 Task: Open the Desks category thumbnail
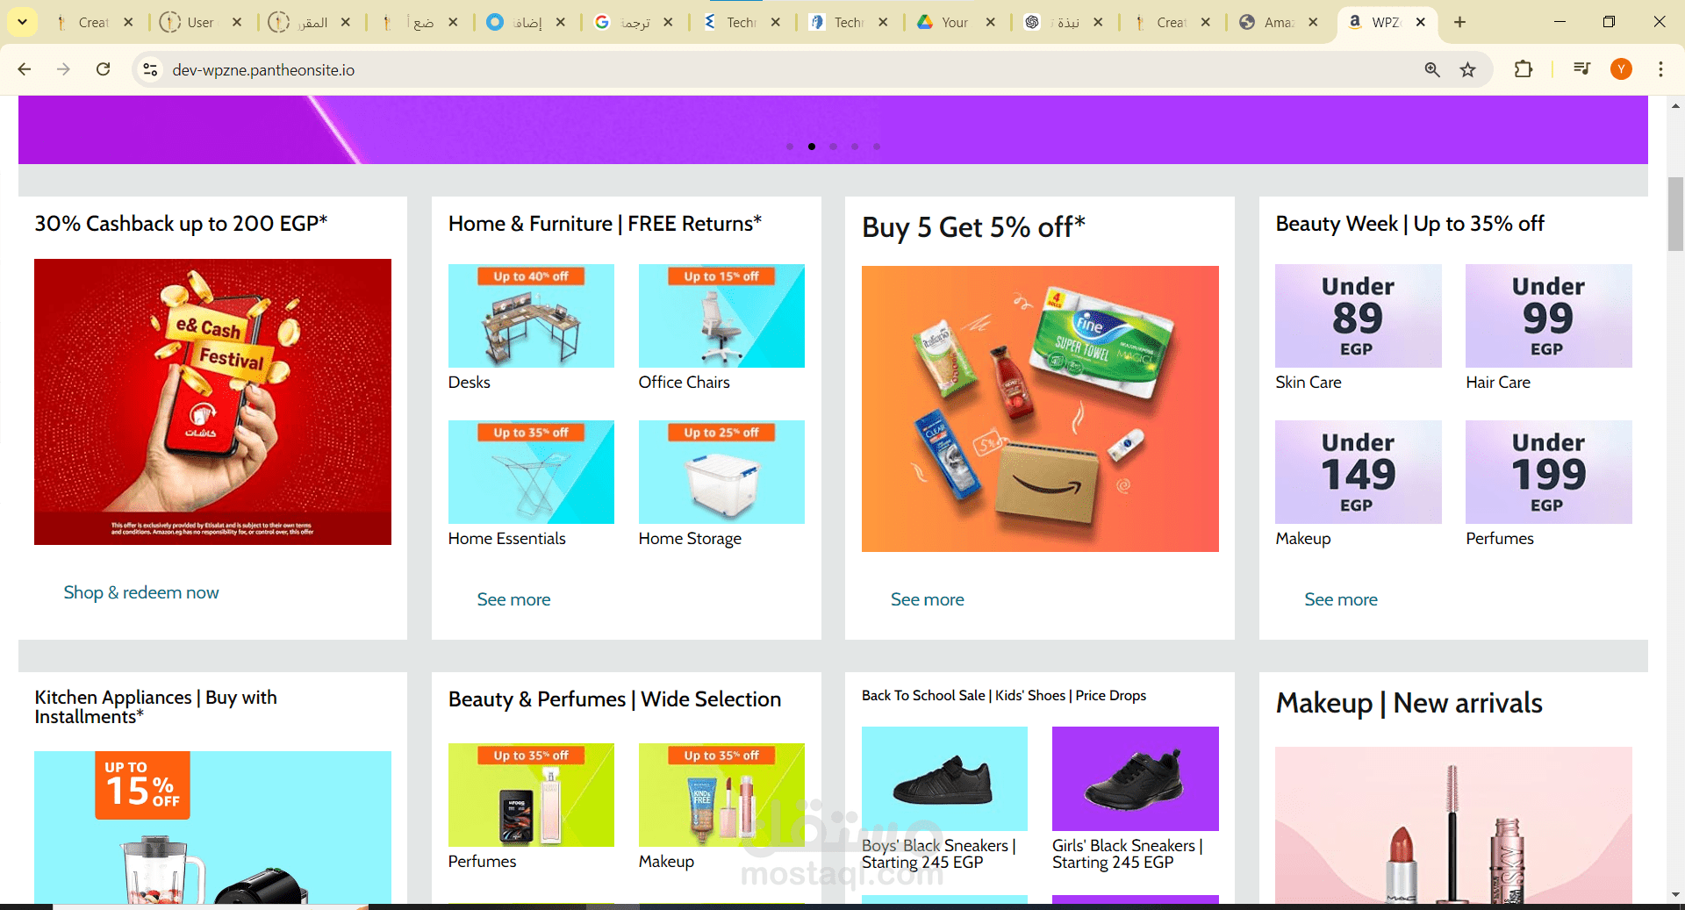point(531,316)
